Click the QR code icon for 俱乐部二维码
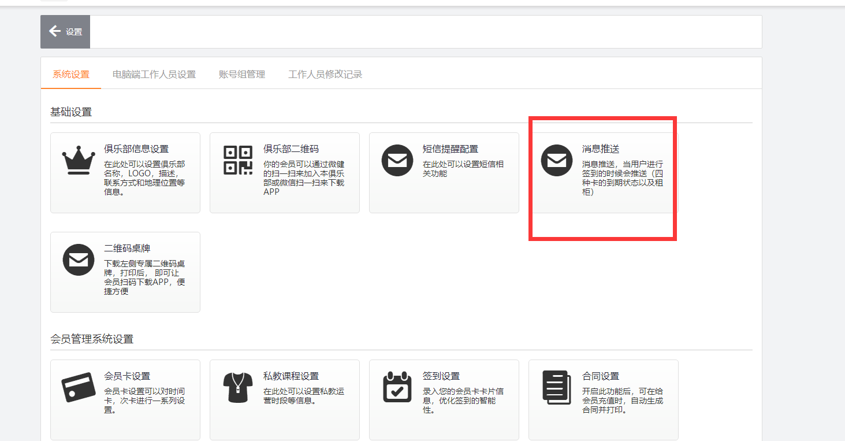 238,160
